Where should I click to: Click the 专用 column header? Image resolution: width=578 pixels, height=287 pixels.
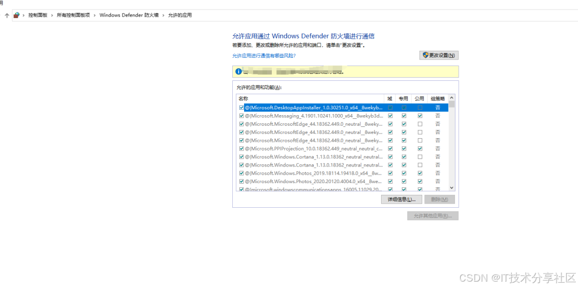pos(404,99)
